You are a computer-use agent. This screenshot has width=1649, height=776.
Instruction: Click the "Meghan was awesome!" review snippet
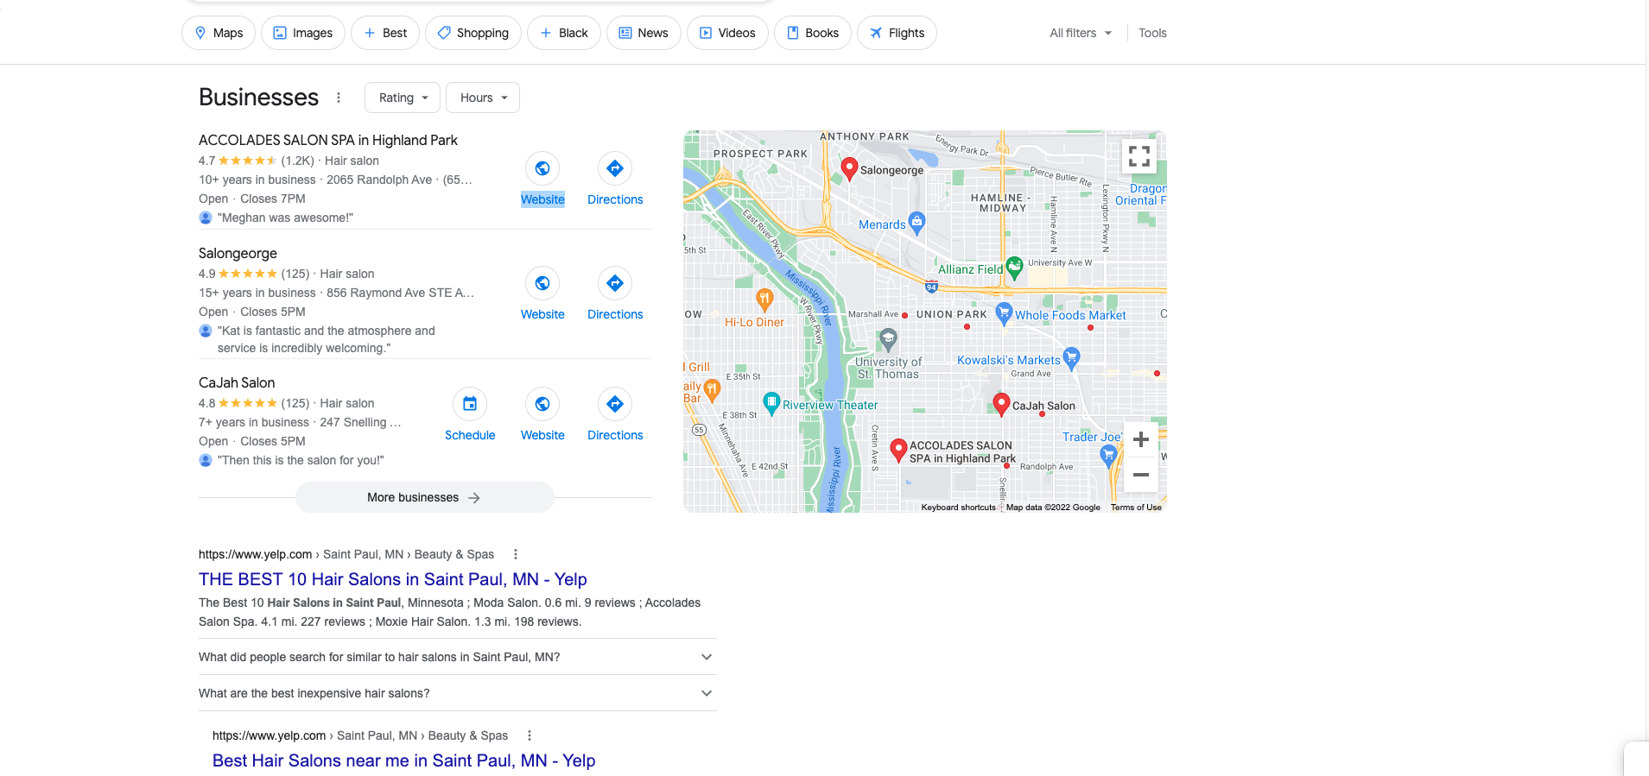(285, 218)
